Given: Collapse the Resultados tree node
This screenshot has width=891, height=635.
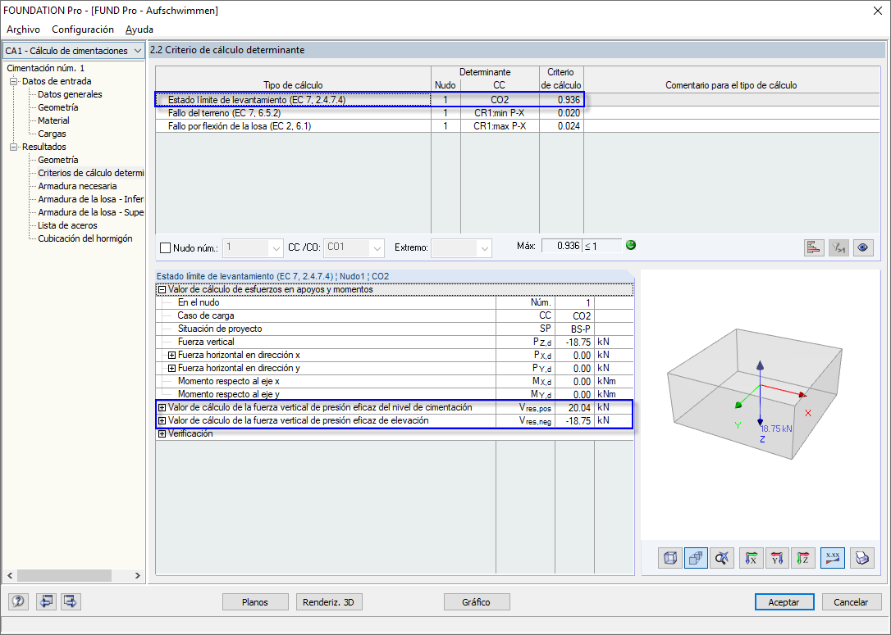Looking at the screenshot, I should 14,147.
